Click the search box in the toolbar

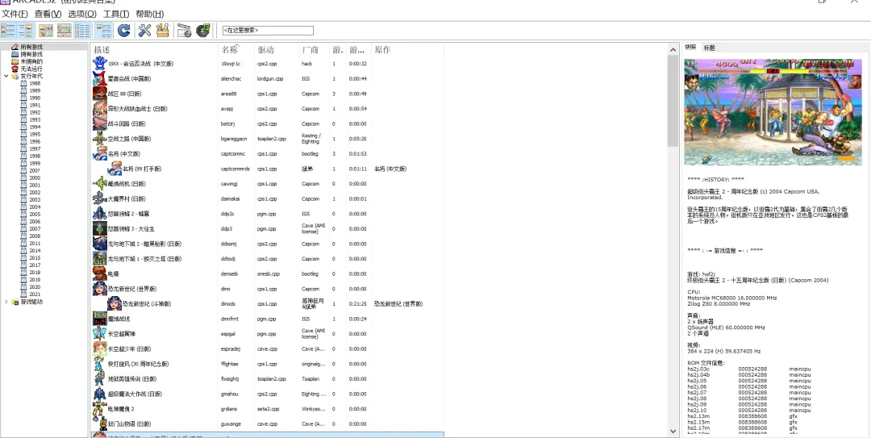click(x=267, y=31)
